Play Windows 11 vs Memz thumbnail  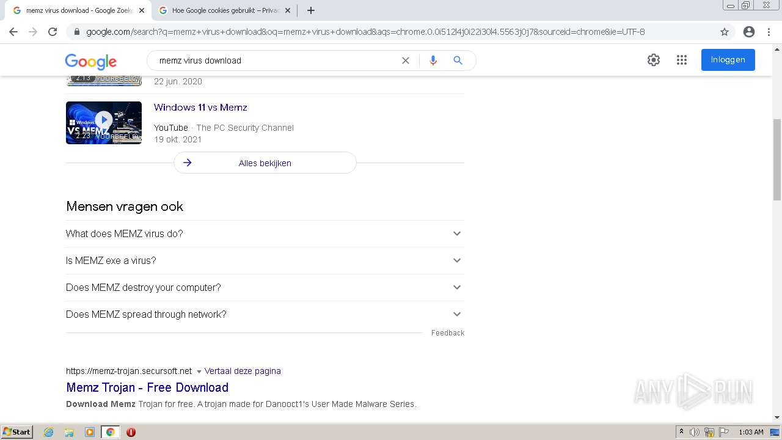[x=104, y=123]
